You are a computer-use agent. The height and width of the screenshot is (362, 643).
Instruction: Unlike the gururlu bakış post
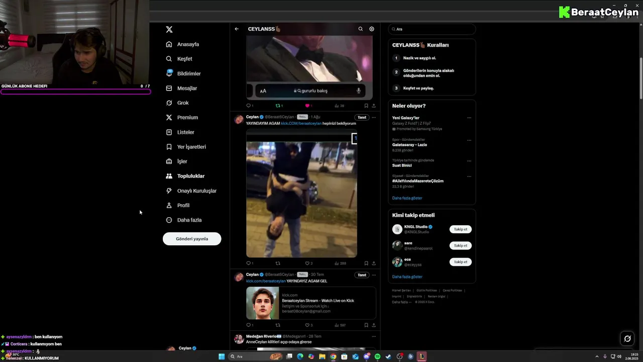tap(308, 106)
